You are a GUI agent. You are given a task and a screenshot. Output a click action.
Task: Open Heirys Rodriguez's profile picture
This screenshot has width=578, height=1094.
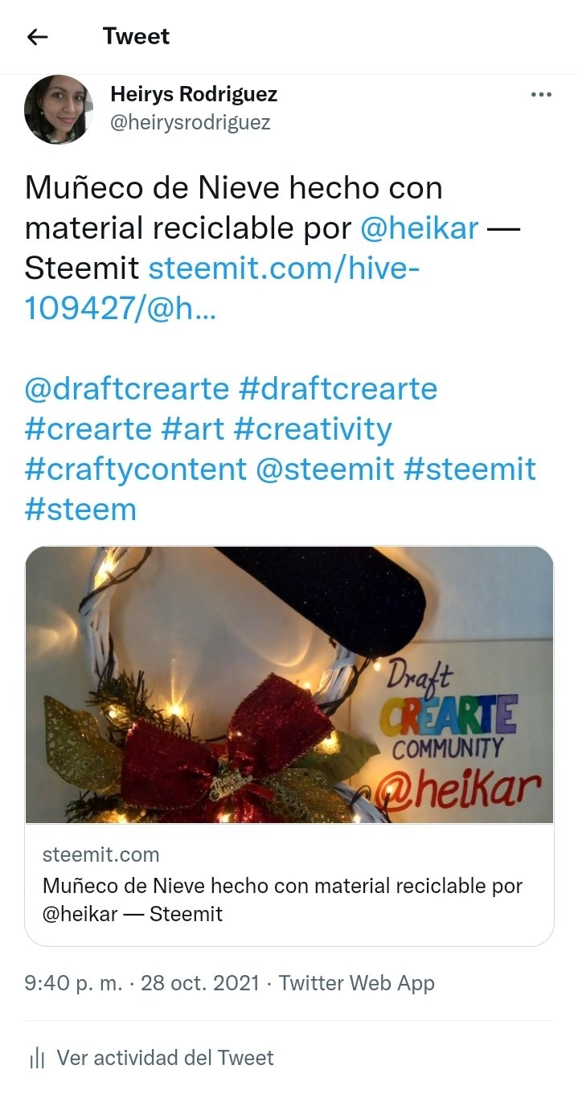tap(59, 109)
